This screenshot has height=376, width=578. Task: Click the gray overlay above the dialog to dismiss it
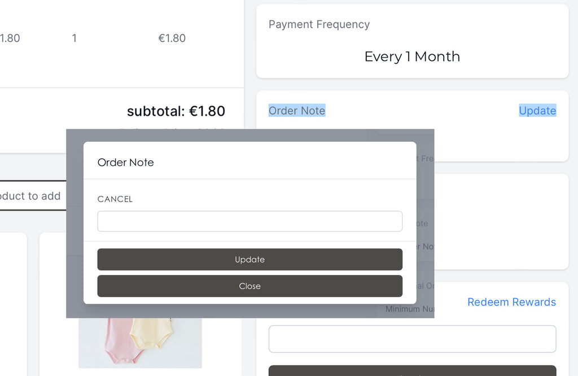[250, 135]
